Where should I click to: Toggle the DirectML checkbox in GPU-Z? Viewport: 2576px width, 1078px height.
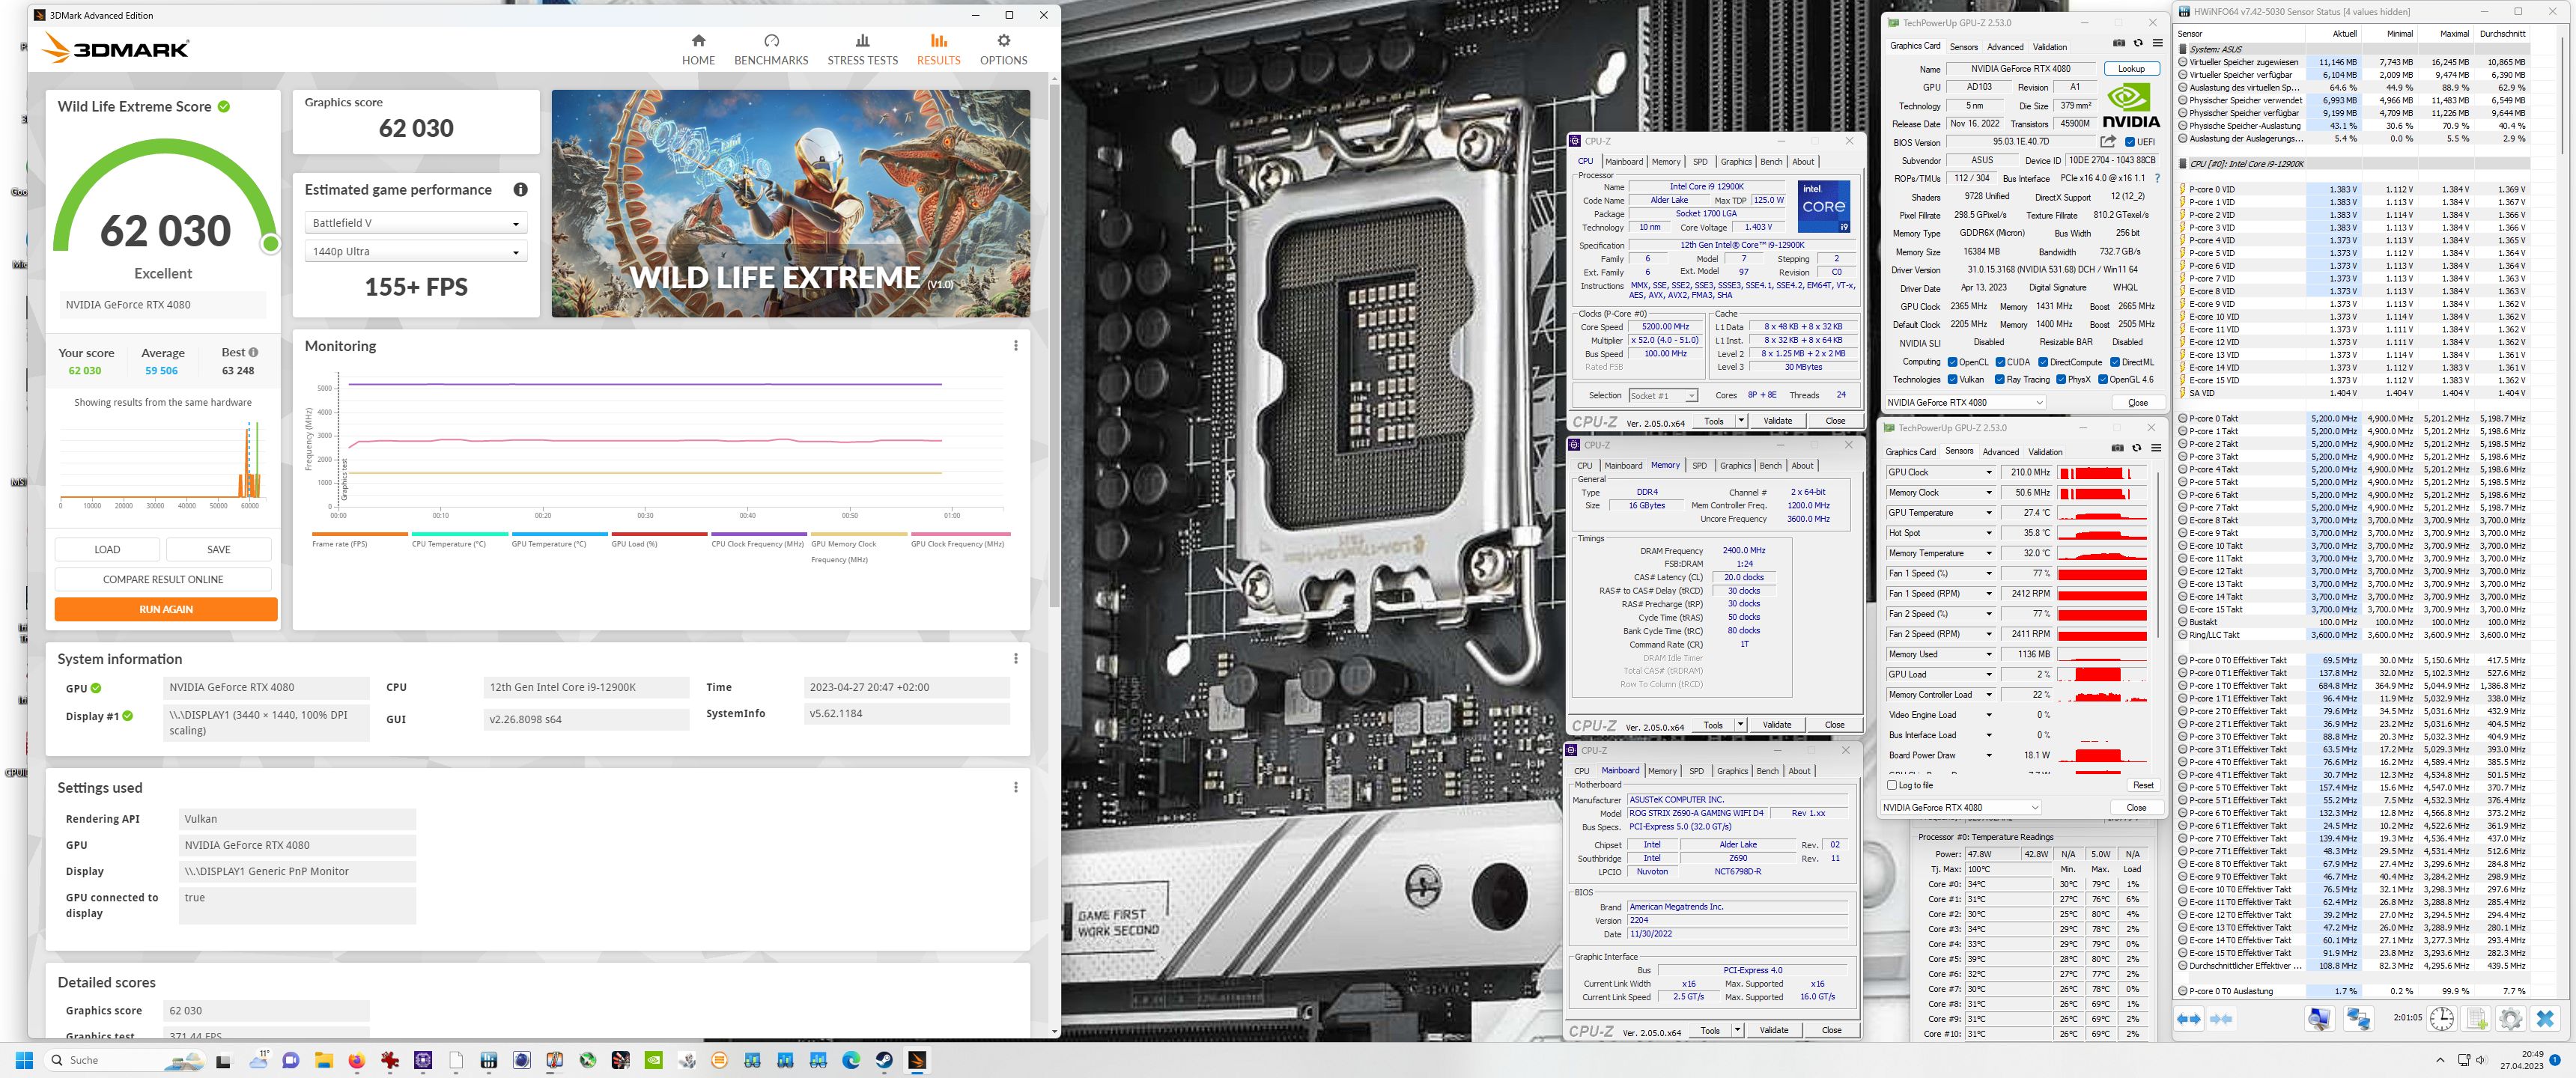tap(2115, 362)
